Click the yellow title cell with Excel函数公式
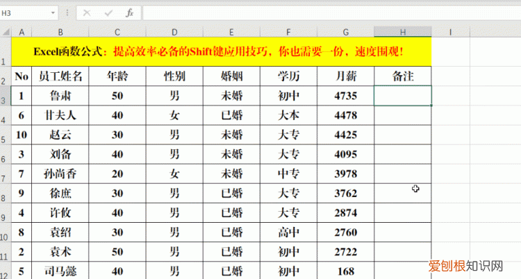This screenshot has height=279, width=521. (x=222, y=52)
